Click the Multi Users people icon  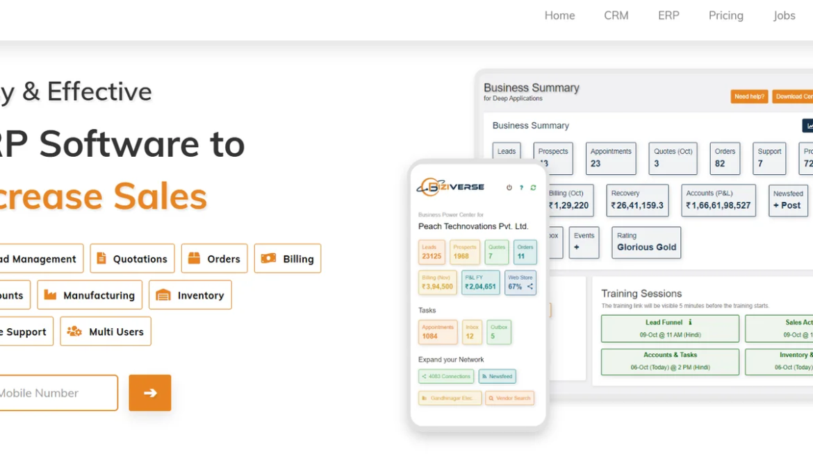point(74,332)
